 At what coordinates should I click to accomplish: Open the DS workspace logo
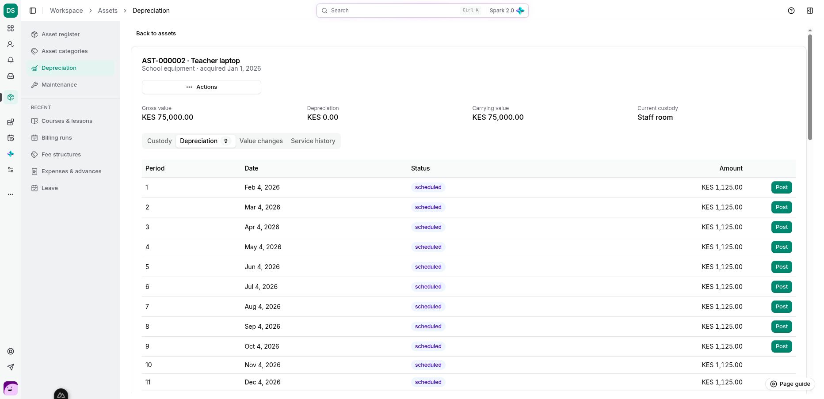[x=11, y=11]
